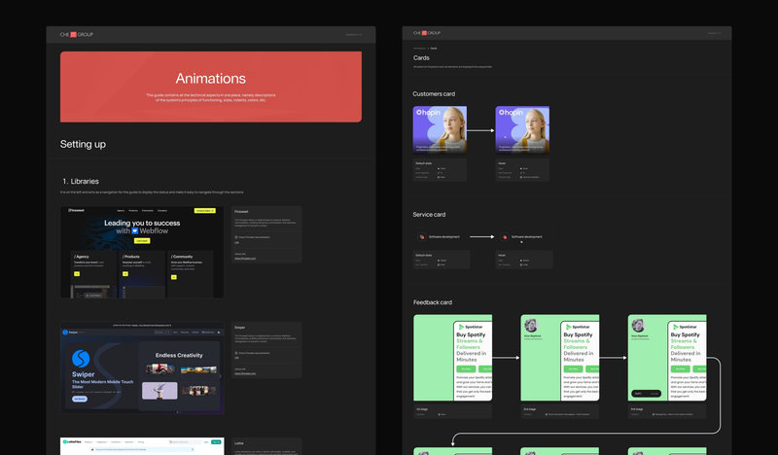Click the CHE Group logo on Cards page
The height and width of the screenshot is (455, 778).
tap(427, 33)
